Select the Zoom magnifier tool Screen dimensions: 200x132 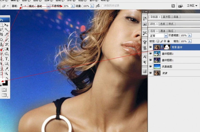[6, 73]
